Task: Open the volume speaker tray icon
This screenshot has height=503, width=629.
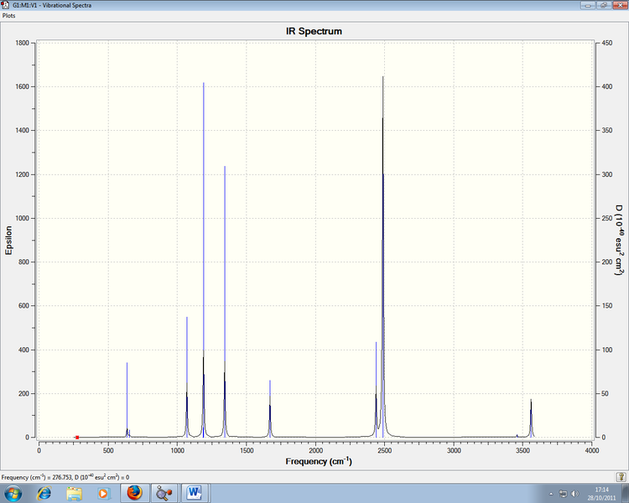Action: [574, 494]
